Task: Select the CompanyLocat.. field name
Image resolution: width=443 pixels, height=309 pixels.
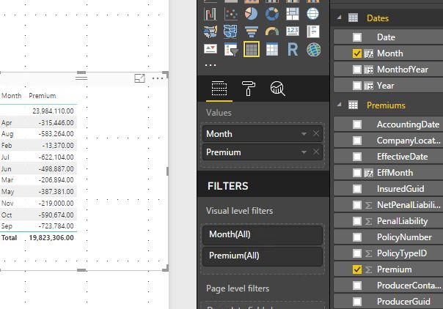Action: click(409, 141)
